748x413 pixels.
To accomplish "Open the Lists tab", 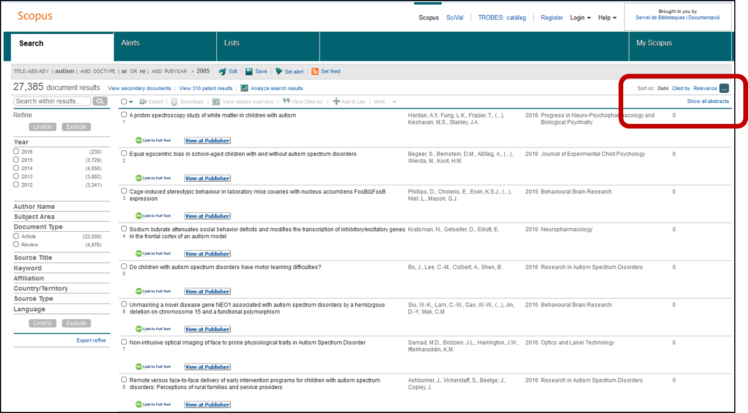I will click(x=232, y=43).
